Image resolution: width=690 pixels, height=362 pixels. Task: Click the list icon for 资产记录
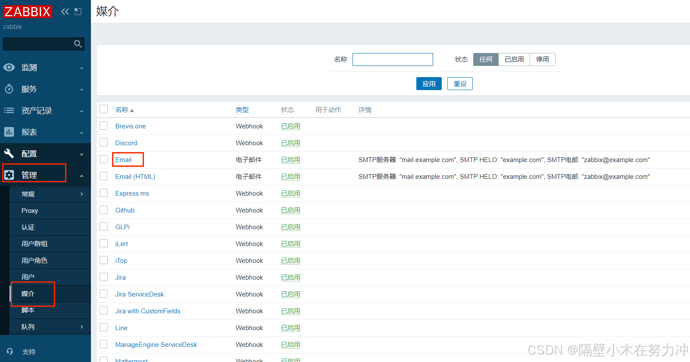point(9,110)
